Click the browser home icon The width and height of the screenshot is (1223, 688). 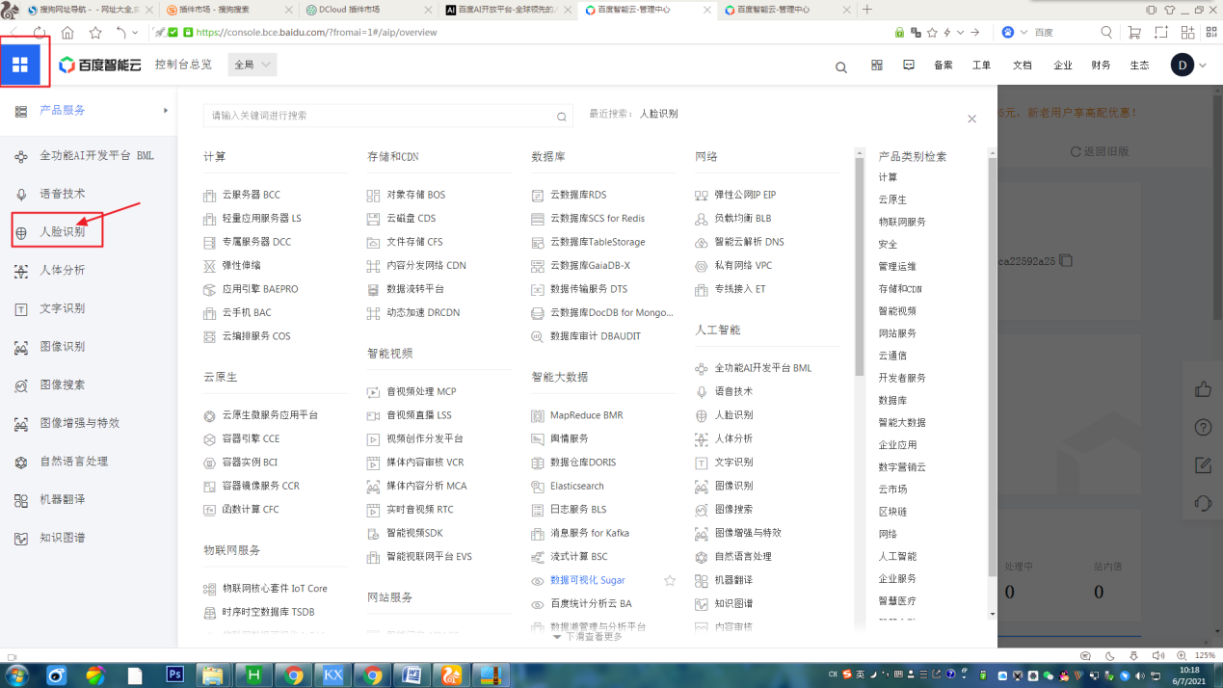[67, 32]
